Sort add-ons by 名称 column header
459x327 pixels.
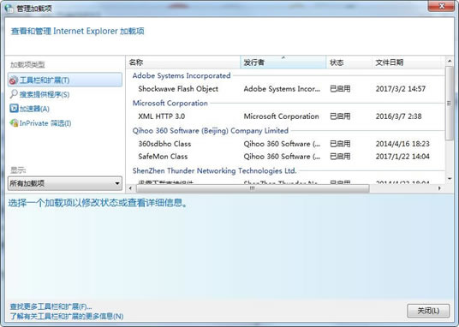(183, 62)
